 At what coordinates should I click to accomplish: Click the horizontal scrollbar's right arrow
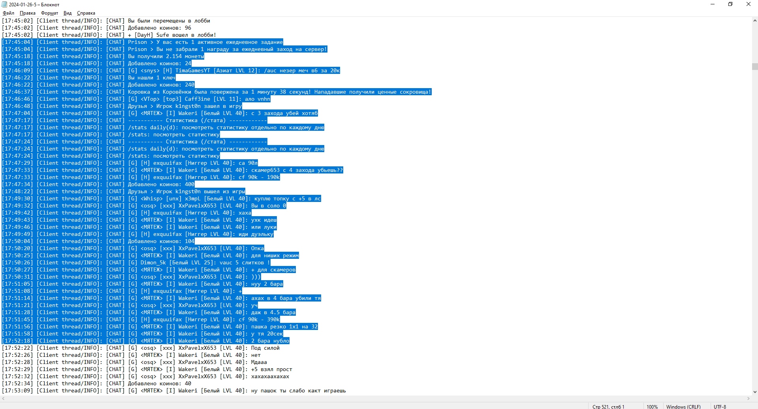[x=749, y=399]
